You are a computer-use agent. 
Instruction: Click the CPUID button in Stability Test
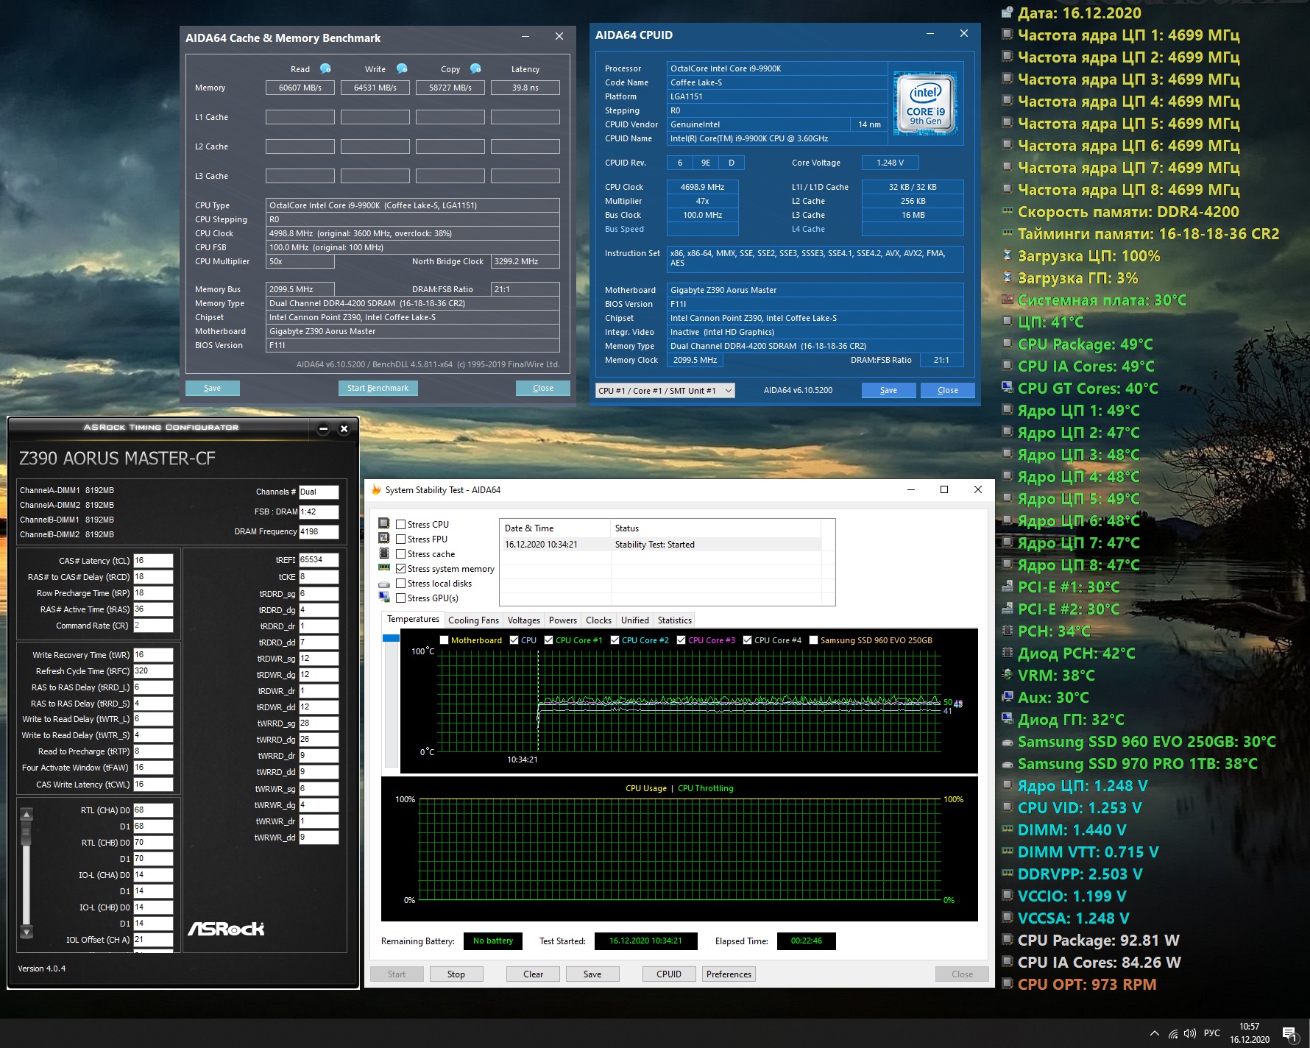coord(668,974)
